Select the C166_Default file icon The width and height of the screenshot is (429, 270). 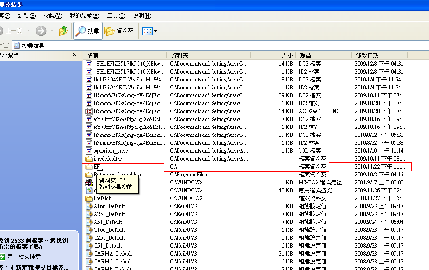[89, 230]
